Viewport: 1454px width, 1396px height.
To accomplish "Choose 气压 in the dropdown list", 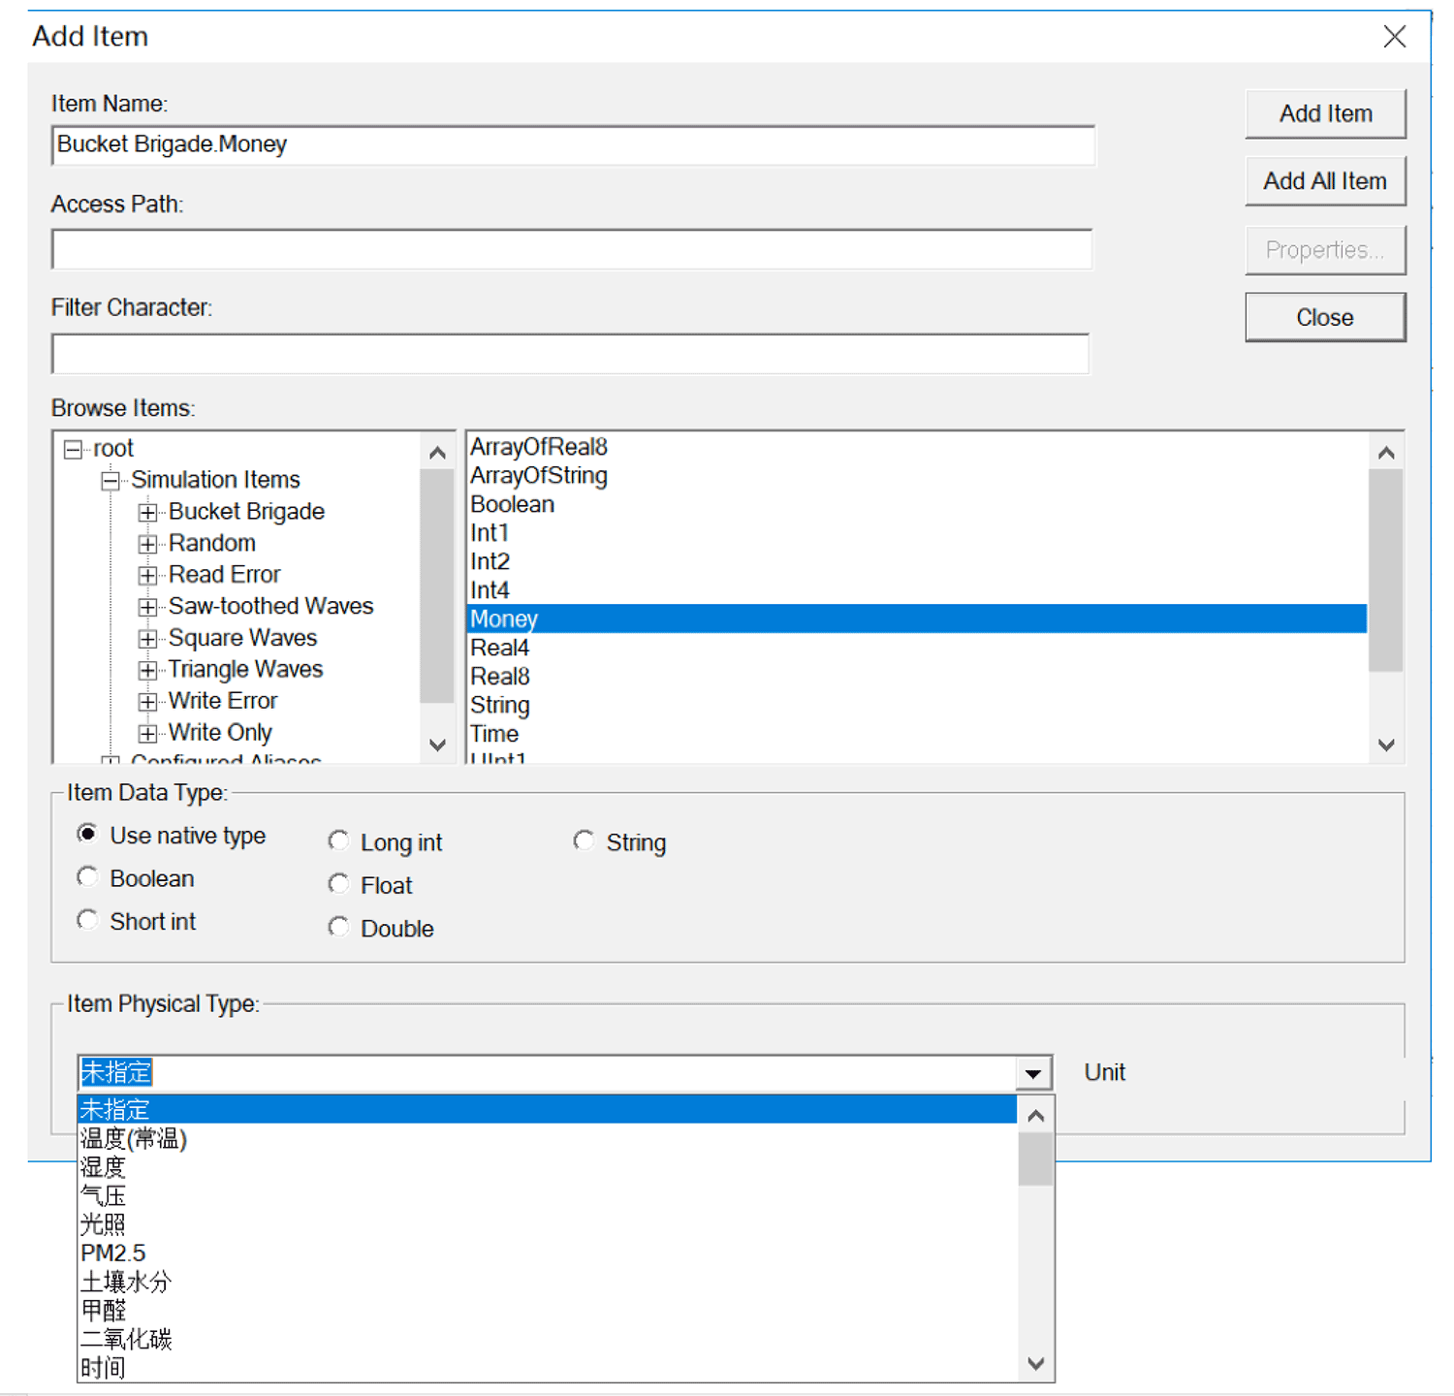I will [x=548, y=1196].
